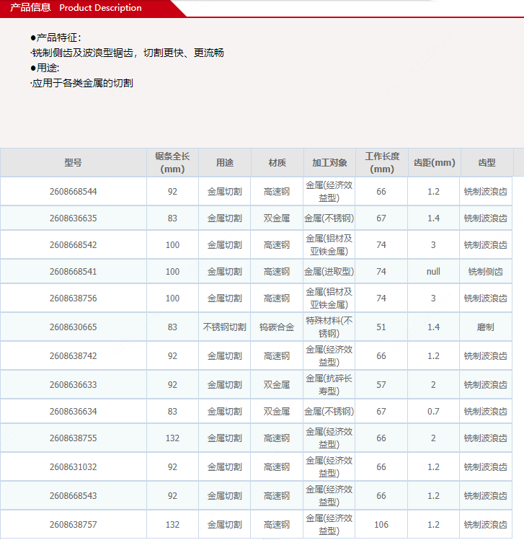Click the 磨制 tooth type cell
The image size is (524, 540).
tap(486, 327)
